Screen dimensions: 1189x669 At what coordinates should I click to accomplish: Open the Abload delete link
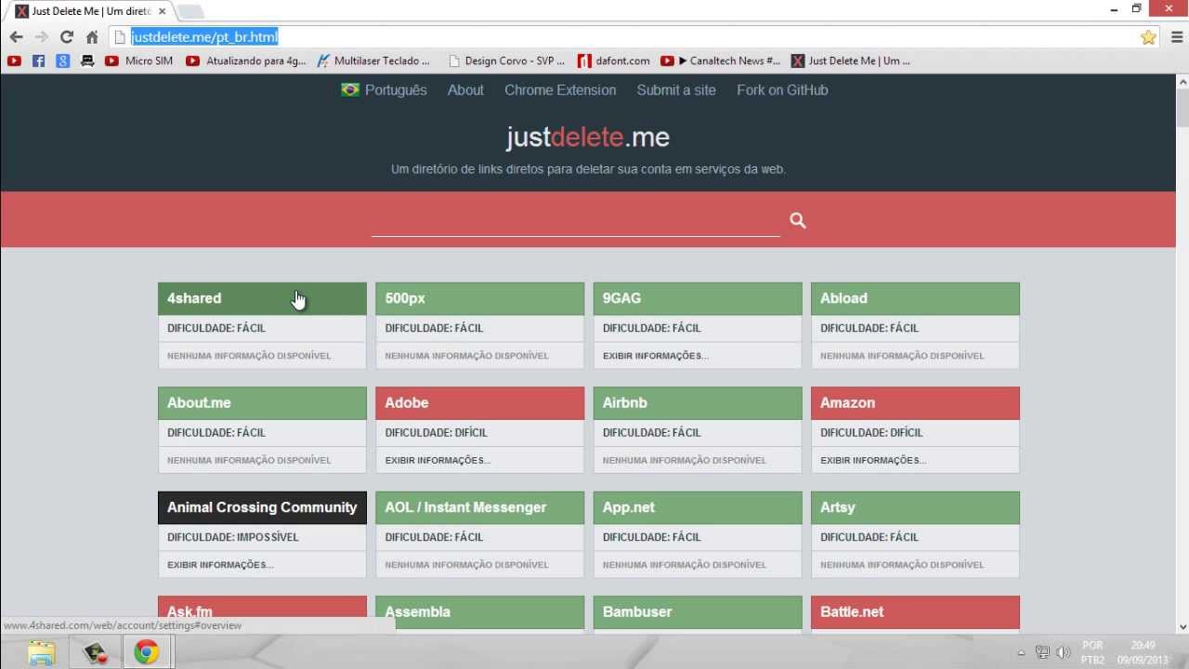pos(915,298)
